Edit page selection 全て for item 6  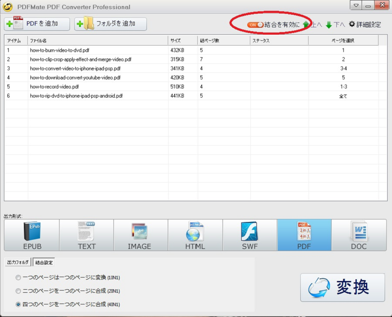point(343,96)
